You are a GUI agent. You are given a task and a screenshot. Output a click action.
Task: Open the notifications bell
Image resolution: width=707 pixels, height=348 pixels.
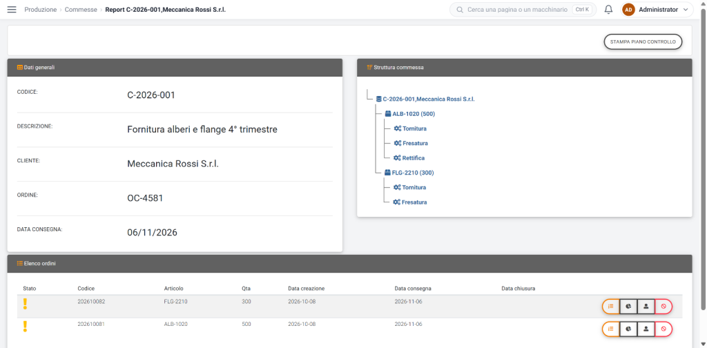(x=609, y=10)
